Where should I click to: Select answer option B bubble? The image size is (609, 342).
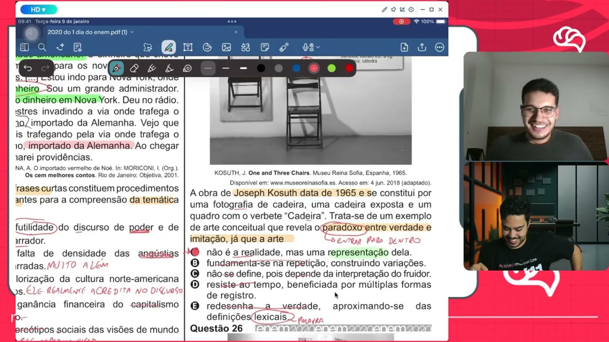click(195, 263)
